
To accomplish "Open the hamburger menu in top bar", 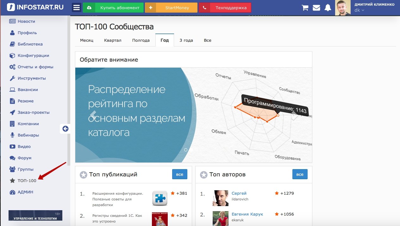I will [x=77, y=8].
